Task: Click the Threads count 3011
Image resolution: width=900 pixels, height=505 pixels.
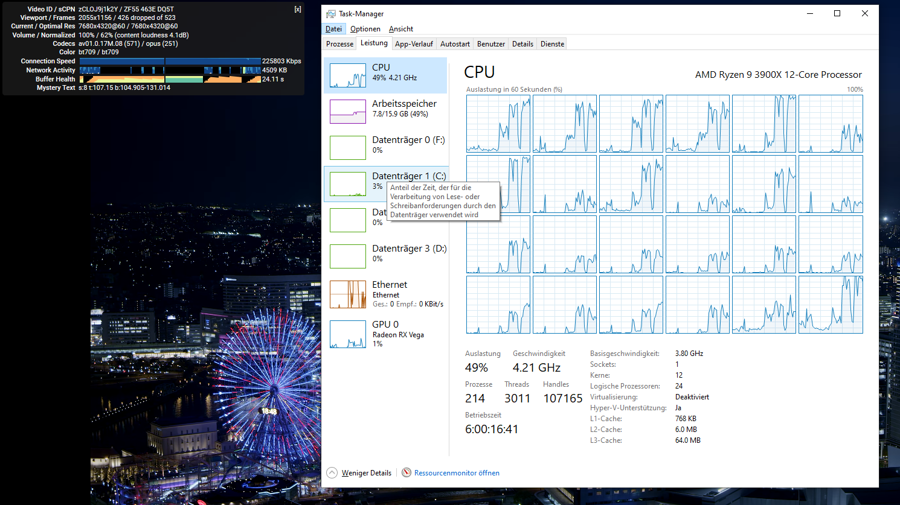Action: tap(517, 398)
